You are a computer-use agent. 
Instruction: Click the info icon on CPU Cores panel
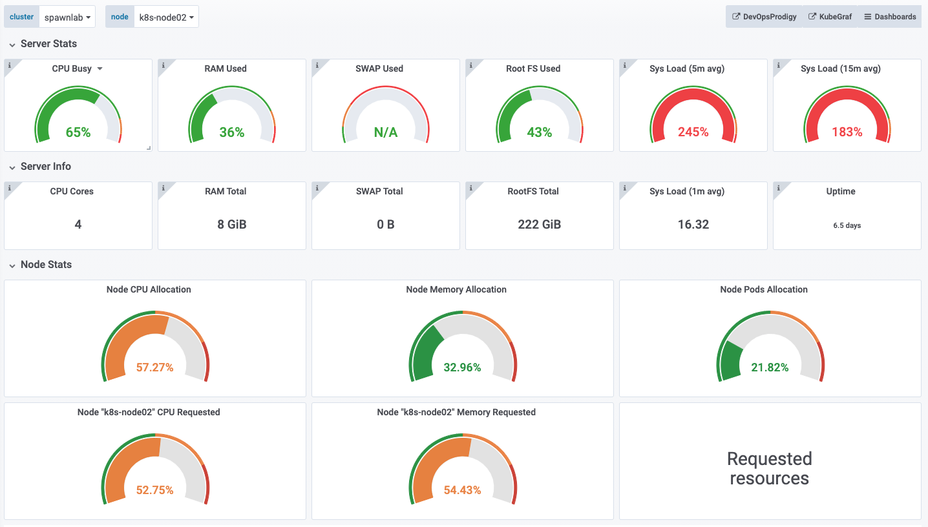pos(9,187)
